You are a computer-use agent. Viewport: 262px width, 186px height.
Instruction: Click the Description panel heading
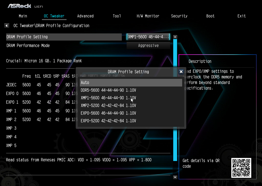pyautogui.click(x=200, y=61)
